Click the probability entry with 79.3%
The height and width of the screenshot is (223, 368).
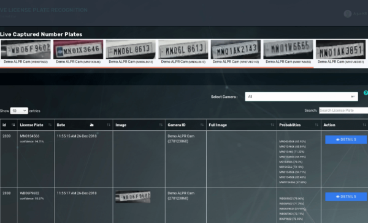pyautogui.click(x=291, y=162)
